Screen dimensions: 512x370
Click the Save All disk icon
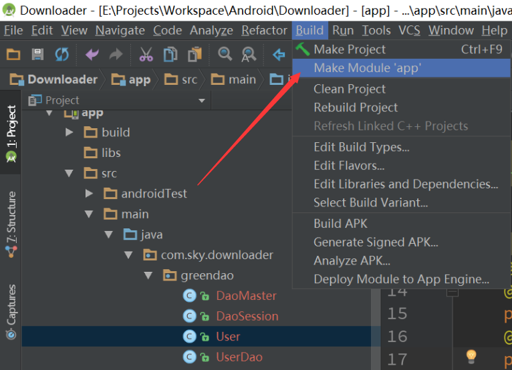37,54
